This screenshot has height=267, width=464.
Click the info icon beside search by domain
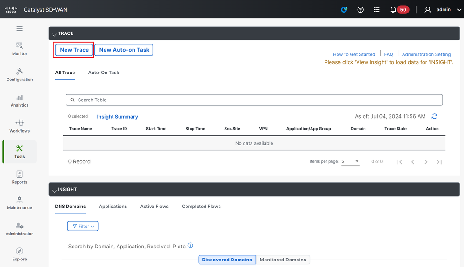point(191,246)
